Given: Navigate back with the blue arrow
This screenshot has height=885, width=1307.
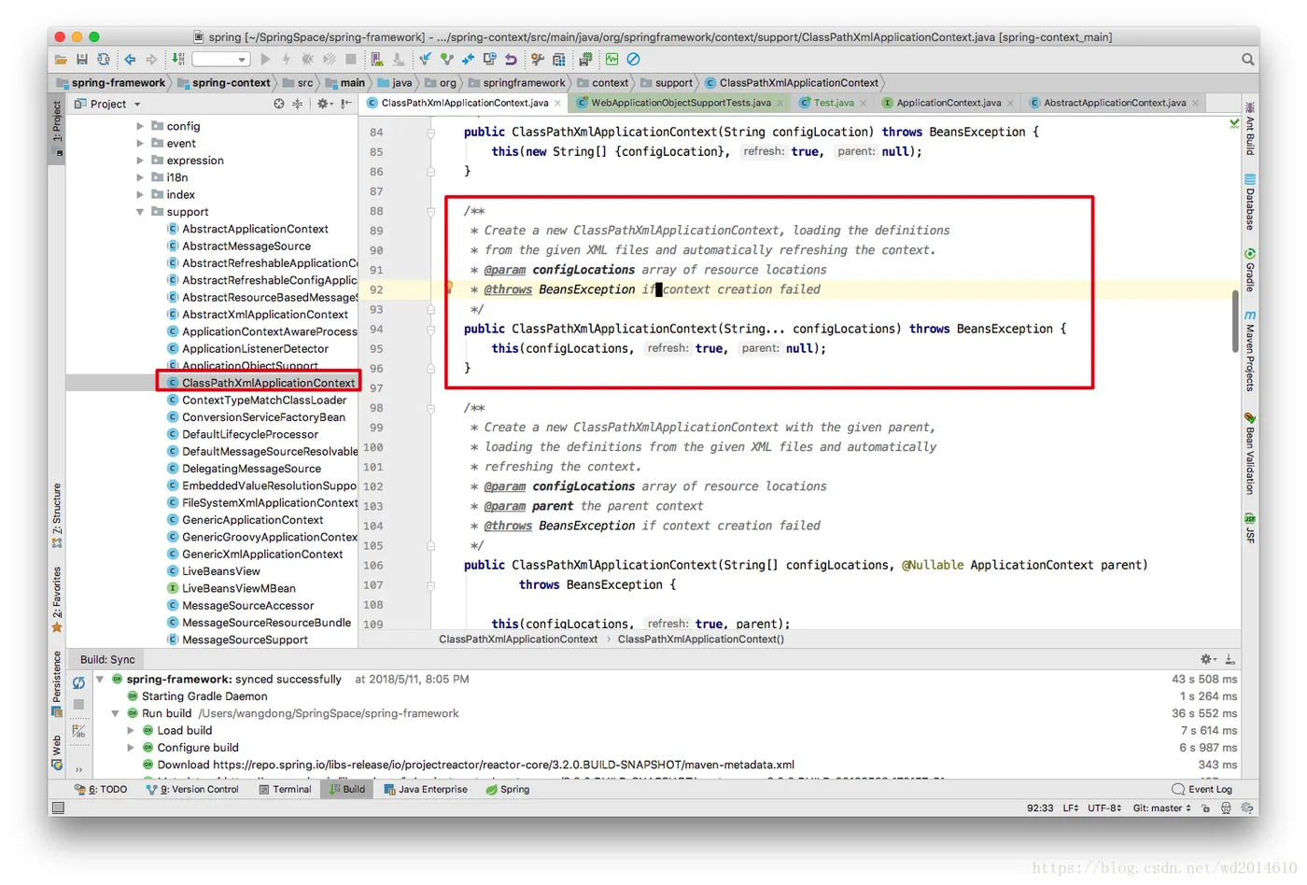Looking at the screenshot, I should (x=130, y=60).
